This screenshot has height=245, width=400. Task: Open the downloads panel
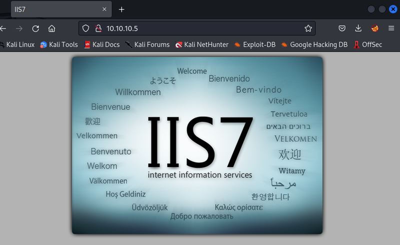click(x=358, y=28)
